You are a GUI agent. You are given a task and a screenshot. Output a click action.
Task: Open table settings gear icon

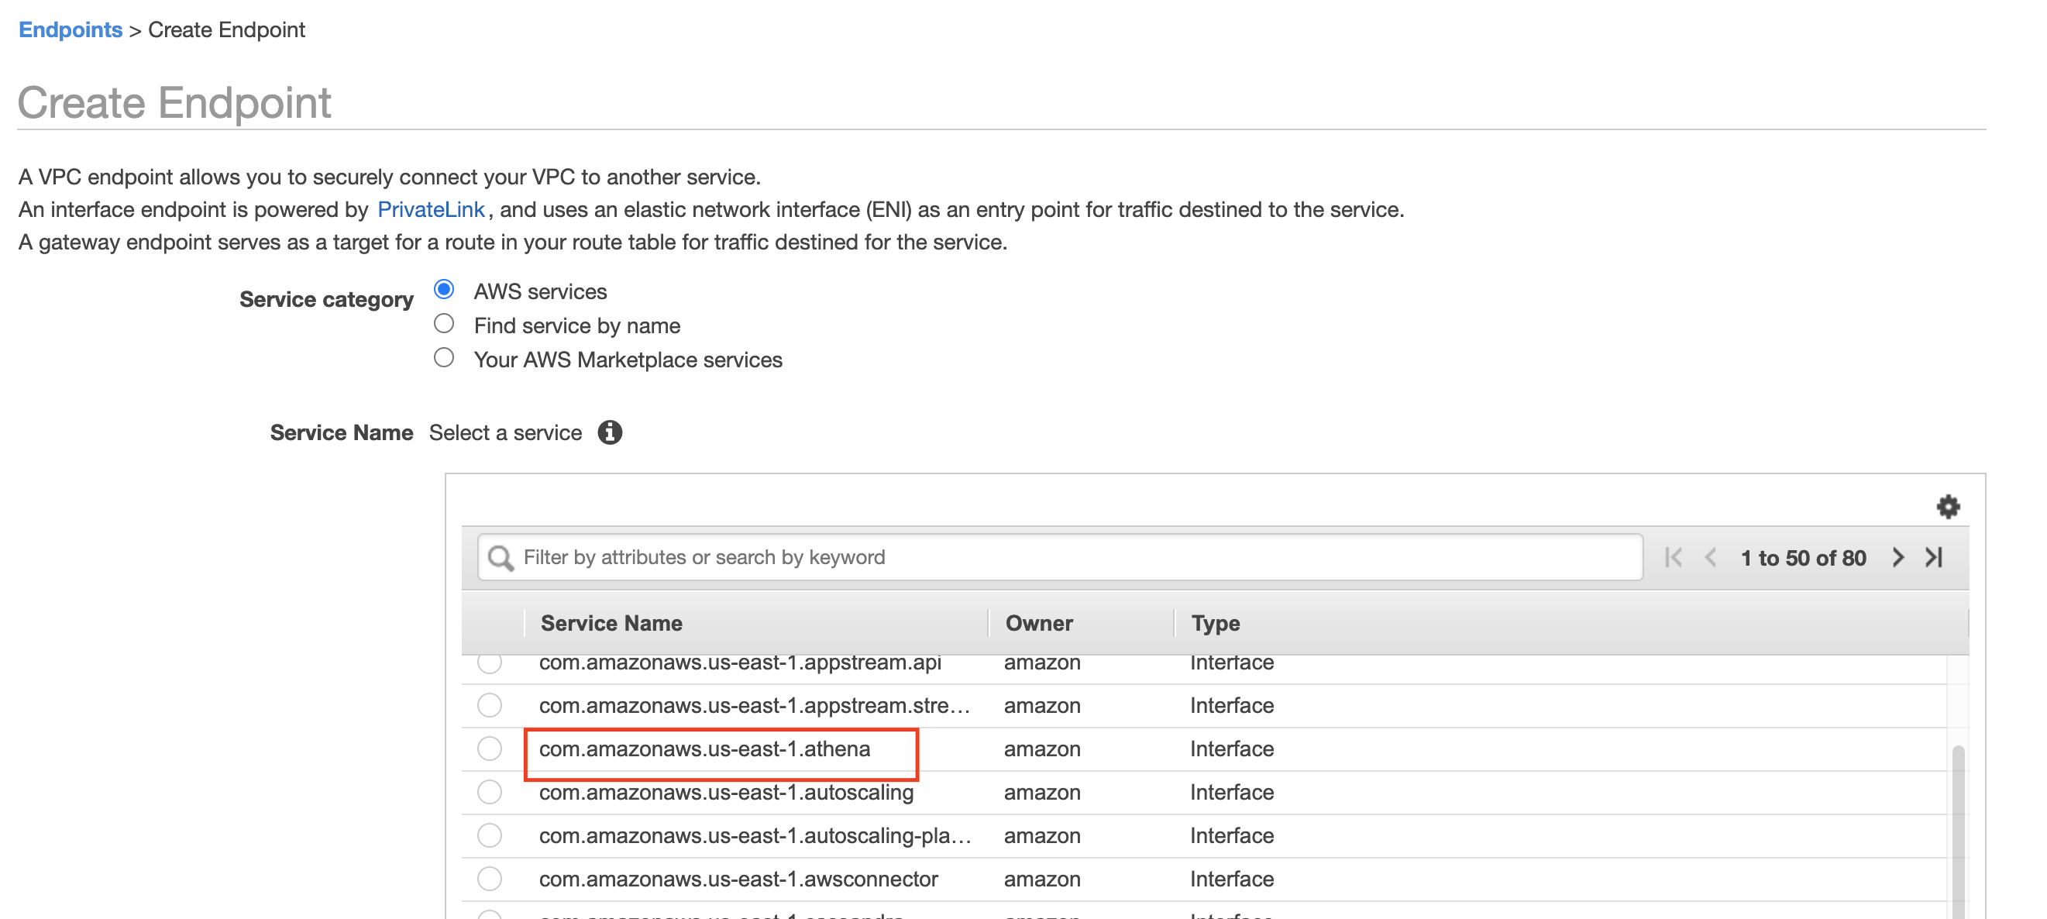(1947, 507)
